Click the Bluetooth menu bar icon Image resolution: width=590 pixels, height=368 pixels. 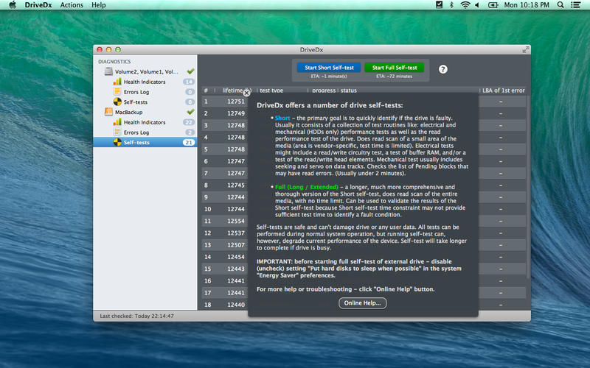[451, 5]
